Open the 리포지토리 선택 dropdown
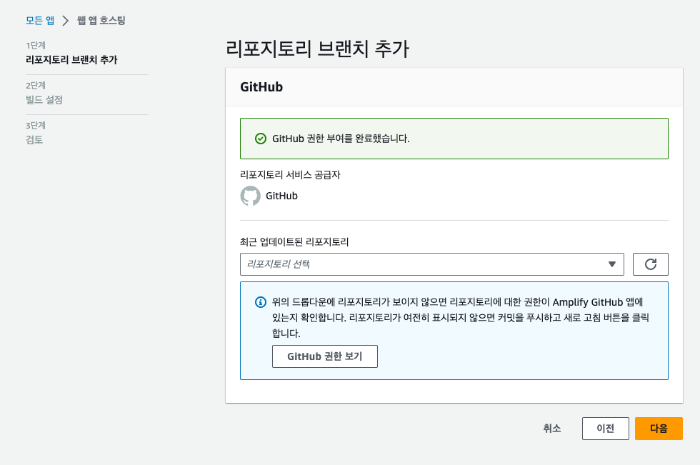 pyautogui.click(x=431, y=264)
